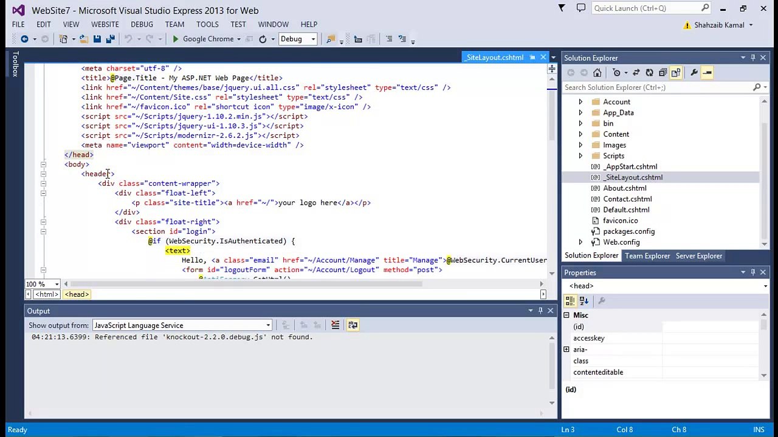Viewport: 778px width, 437px height.
Task: Click the Shahzaib Kamal account name
Action: (719, 25)
